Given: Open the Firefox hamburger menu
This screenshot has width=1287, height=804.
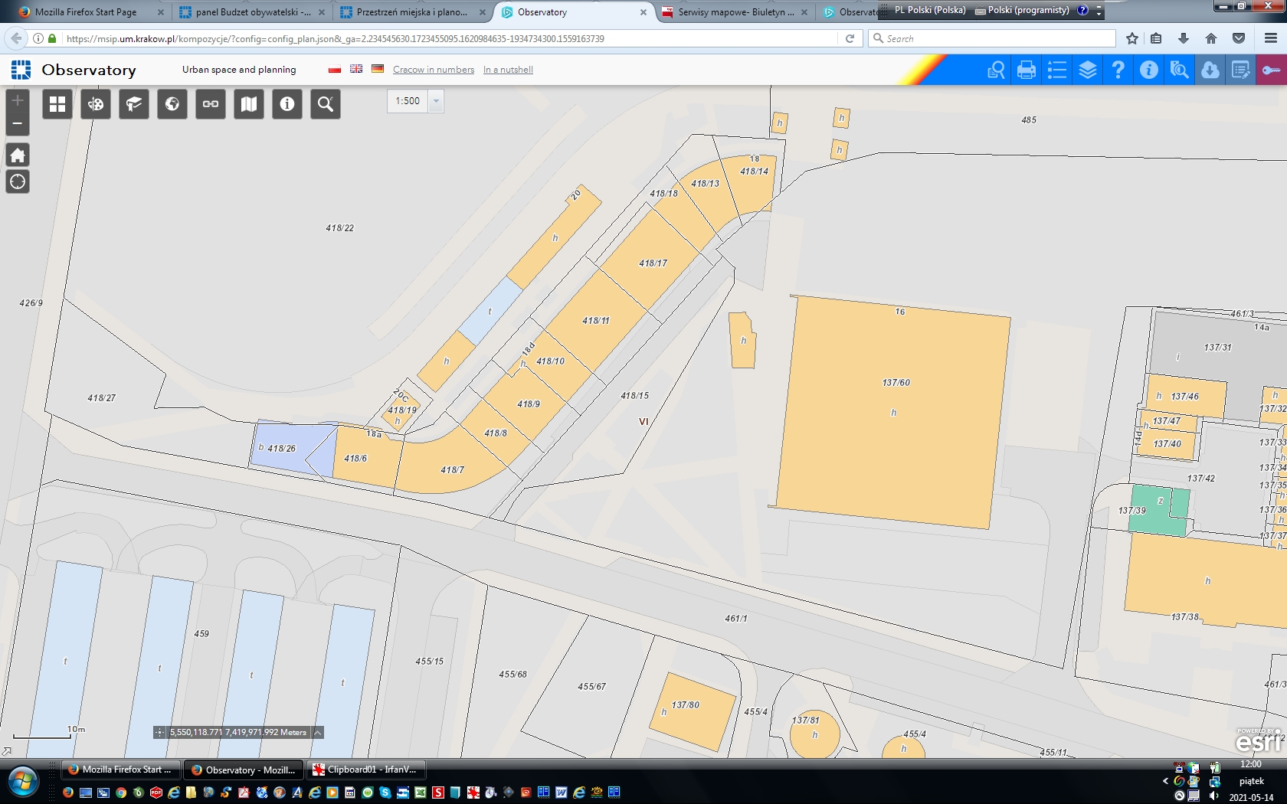Looking at the screenshot, I should coord(1270,38).
